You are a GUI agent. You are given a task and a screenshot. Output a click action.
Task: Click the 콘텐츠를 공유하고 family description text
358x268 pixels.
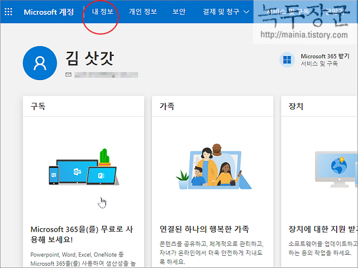(x=212, y=253)
